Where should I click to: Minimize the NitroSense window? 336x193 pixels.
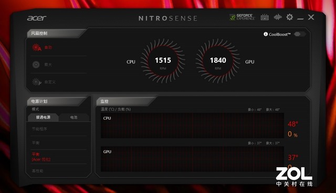pyautogui.click(x=300, y=19)
